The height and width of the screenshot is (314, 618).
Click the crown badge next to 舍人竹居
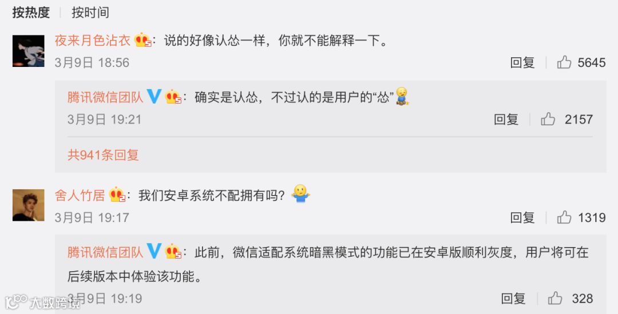pyautogui.click(x=117, y=194)
